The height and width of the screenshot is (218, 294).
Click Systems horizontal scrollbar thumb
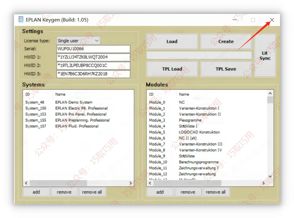pyautogui.click(x=58, y=183)
